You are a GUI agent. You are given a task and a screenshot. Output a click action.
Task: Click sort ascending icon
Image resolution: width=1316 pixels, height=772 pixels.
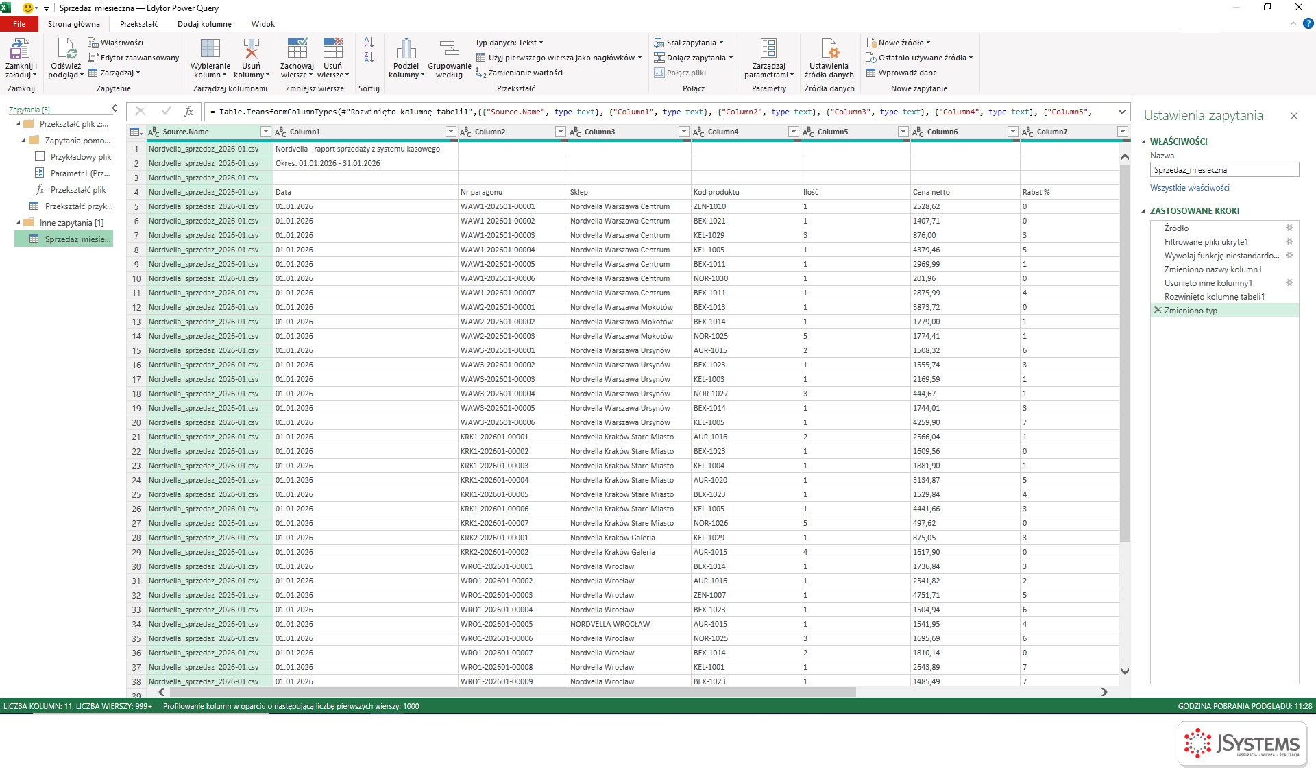(369, 43)
